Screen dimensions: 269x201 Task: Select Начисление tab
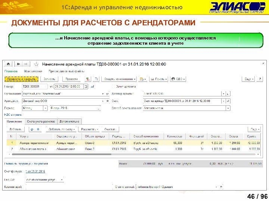click(x=15, y=121)
